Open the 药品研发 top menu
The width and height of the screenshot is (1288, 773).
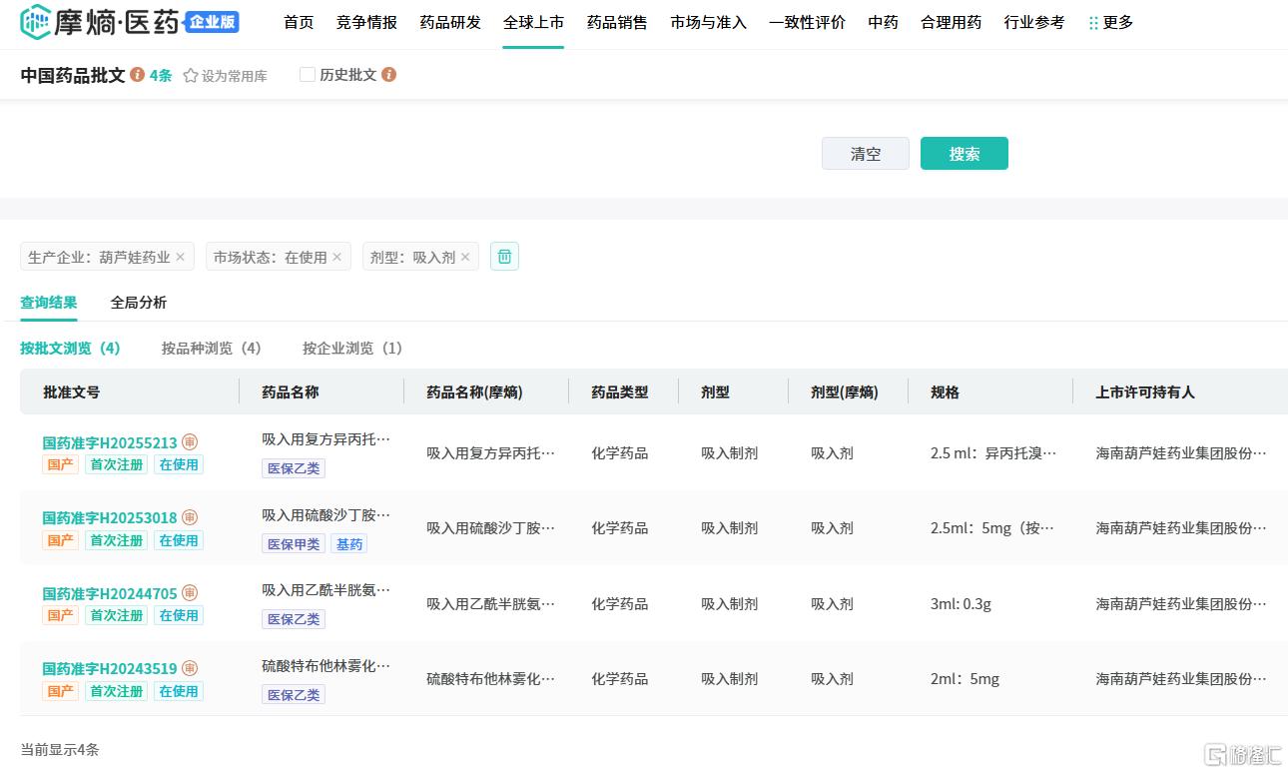tap(450, 22)
